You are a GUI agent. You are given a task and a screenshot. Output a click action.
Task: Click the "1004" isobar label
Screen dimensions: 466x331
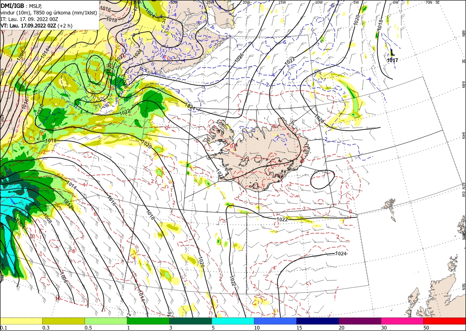(21, 223)
